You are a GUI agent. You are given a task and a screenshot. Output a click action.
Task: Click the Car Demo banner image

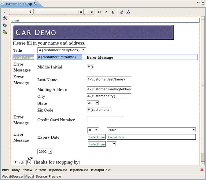93,32
